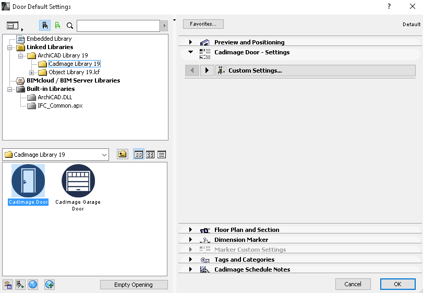This screenshot has width=423, height=293.
Task: Open the Custom Settings... page menu
Action: click(316, 71)
